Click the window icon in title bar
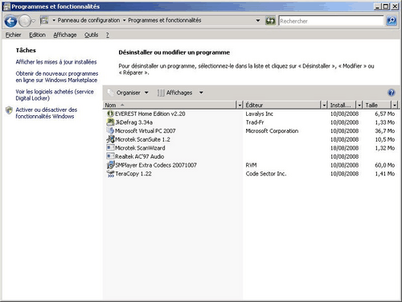 [x=6, y=6]
